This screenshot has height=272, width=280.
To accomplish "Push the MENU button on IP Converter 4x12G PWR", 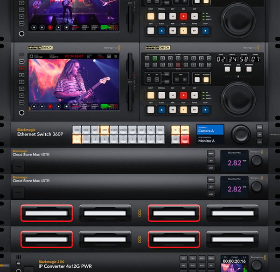I will 211,258.
